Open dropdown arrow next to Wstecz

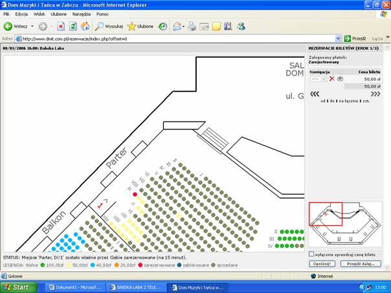31,27
